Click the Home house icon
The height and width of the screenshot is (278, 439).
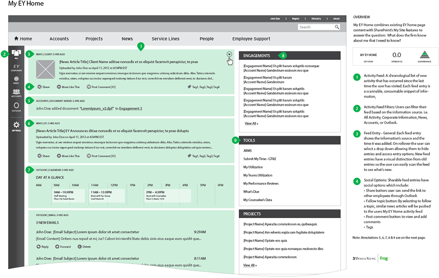coord(16,38)
